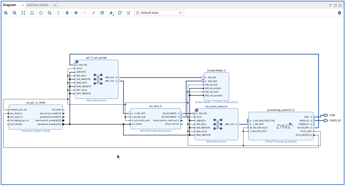
Task: Click the optimize routing toolbar icon
Action: [x=129, y=13]
